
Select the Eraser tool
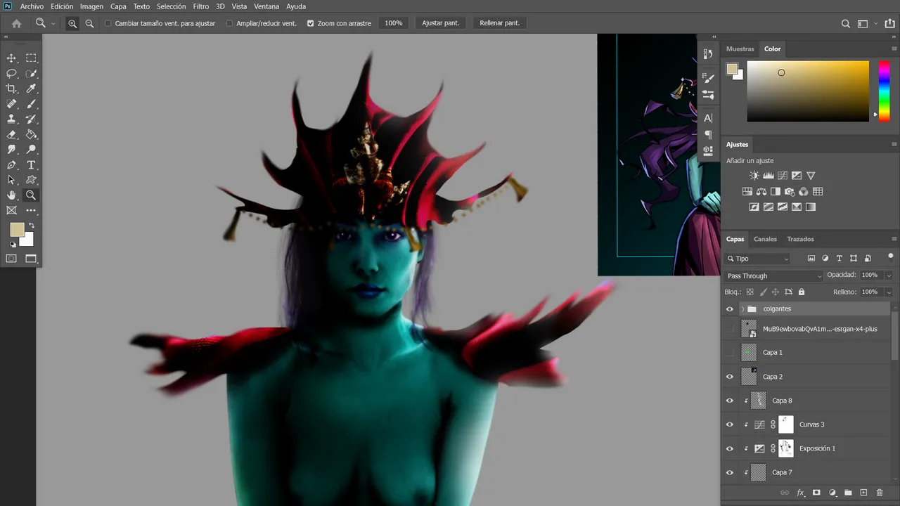click(x=11, y=134)
